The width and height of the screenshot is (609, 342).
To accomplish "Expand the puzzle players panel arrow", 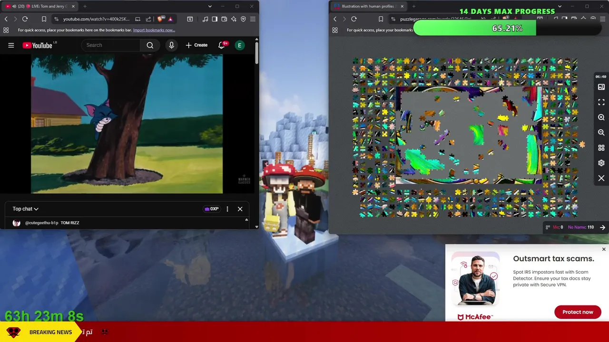I will [602, 228].
